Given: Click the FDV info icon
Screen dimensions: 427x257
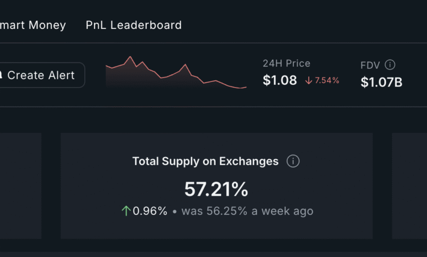Looking at the screenshot, I should 390,65.
